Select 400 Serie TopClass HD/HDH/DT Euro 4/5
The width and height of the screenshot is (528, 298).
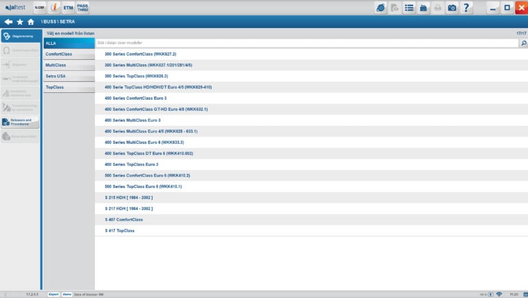coord(311,87)
